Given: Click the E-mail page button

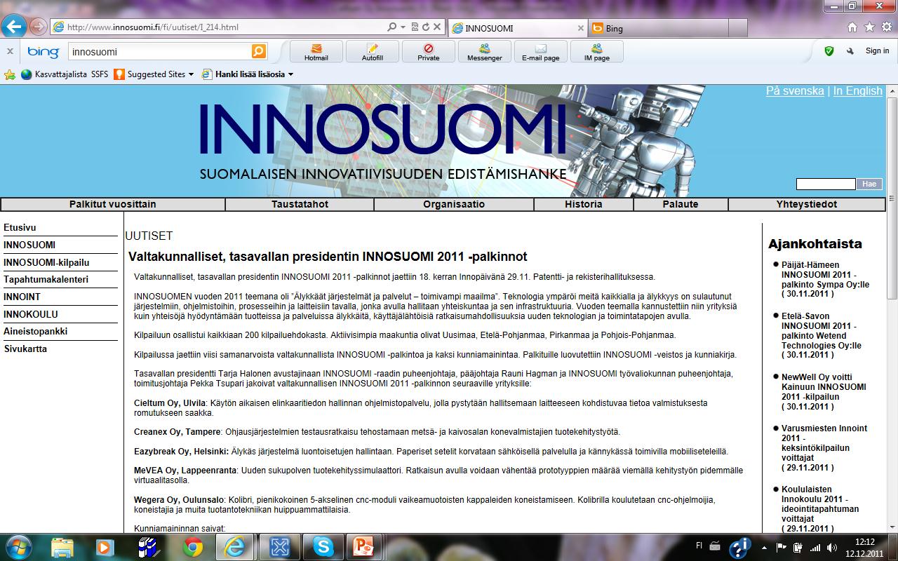Looking at the screenshot, I should coord(541,52).
